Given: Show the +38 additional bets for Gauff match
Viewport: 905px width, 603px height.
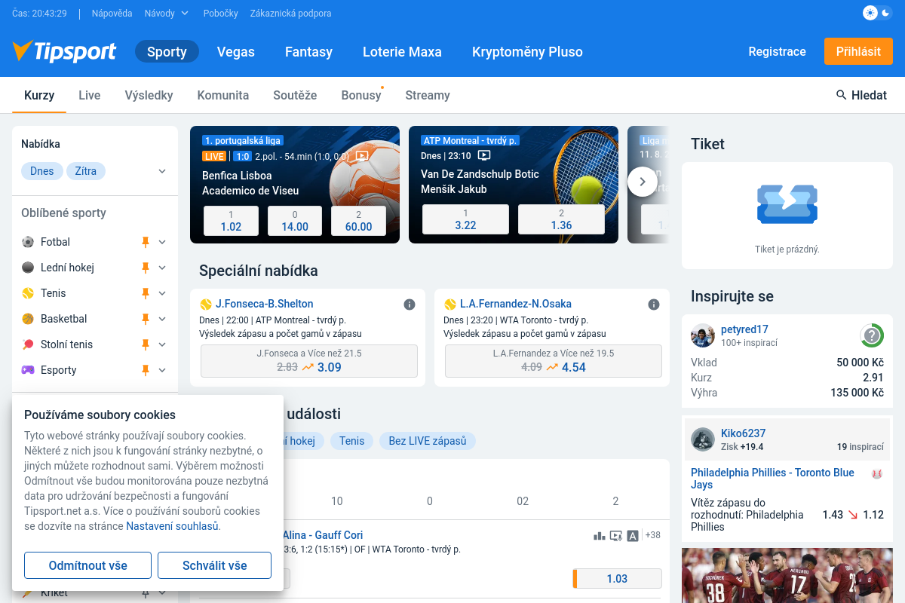Looking at the screenshot, I should [653, 535].
